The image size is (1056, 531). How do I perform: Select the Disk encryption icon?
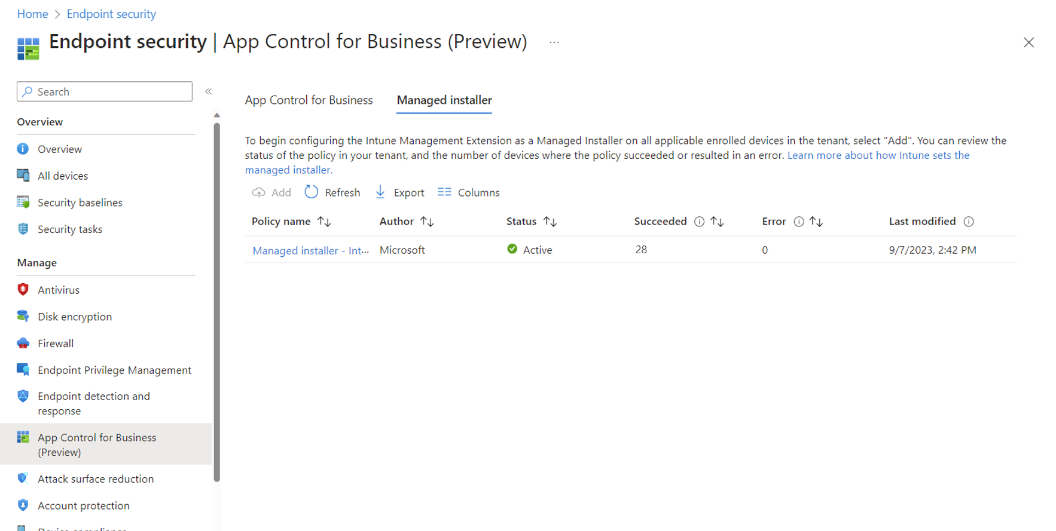(23, 316)
